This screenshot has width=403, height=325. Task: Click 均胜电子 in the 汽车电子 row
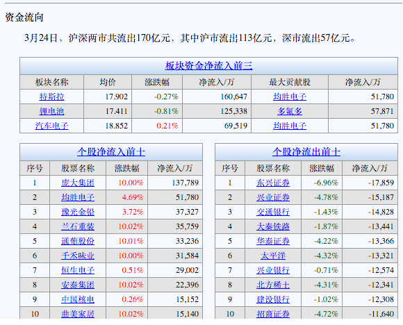click(290, 126)
